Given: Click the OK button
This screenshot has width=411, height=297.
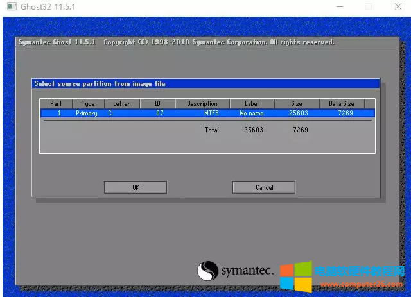Looking at the screenshot, I should (136, 187).
